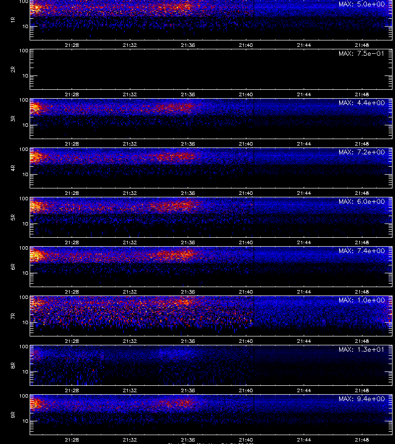Screen dimensions: 395x444
Task: Click the 6R panel axis label
Action: click(13, 266)
